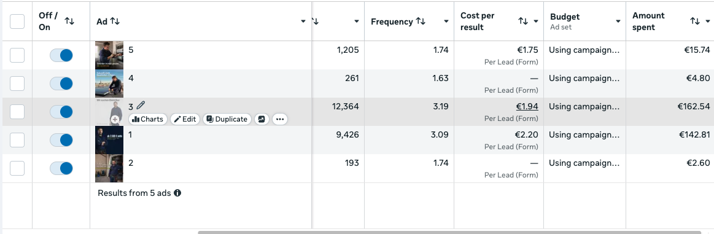Tick the select-all header checkbox
The width and height of the screenshot is (714, 234).
(x=17, y=21)
